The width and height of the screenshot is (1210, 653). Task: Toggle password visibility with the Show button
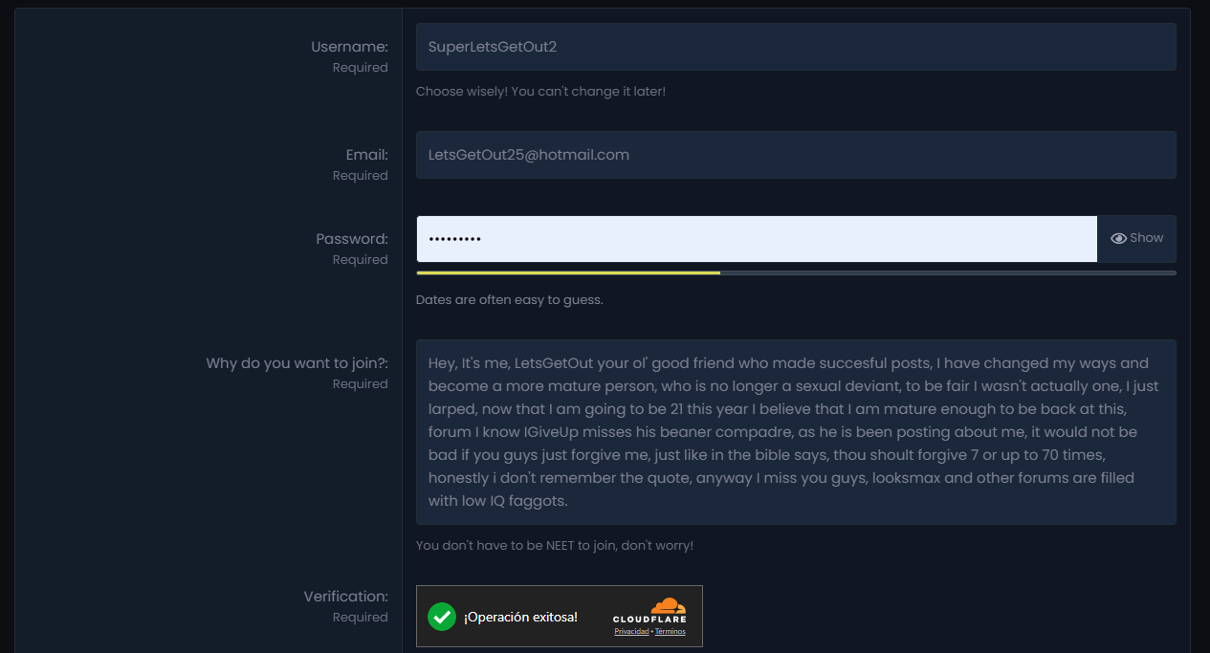[1136, 239]
